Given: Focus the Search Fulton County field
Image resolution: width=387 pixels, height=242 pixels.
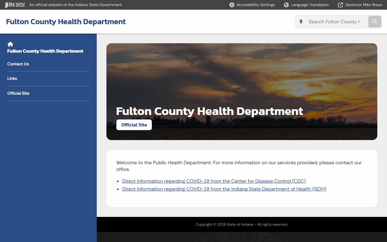Looking at the screenshot, I should tap(334, 22).
